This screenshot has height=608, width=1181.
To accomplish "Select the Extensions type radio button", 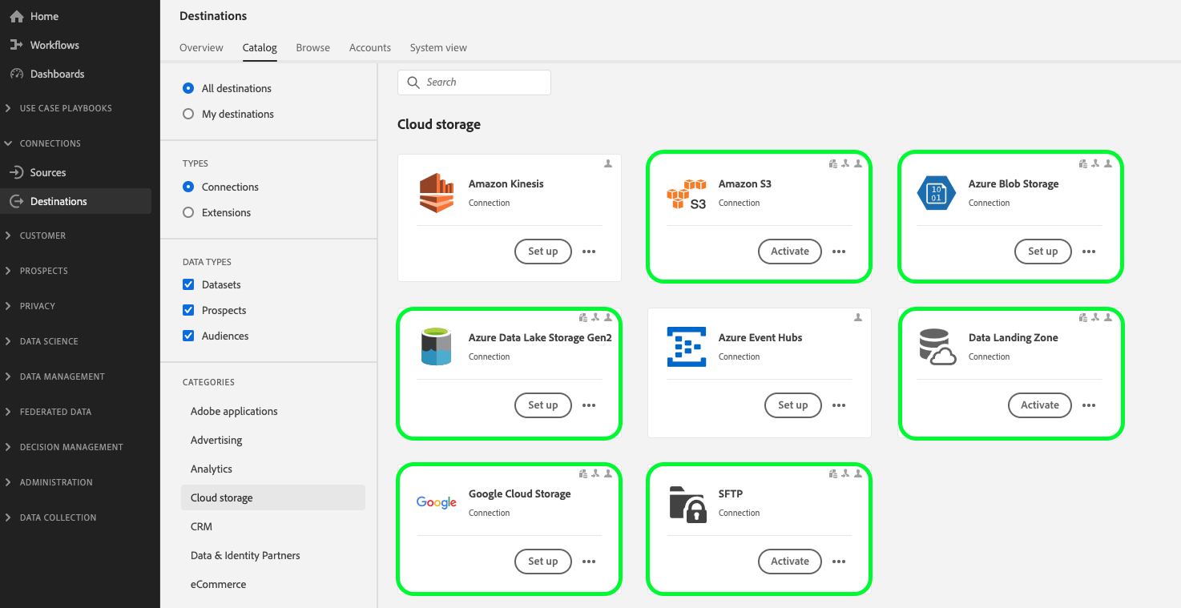I will click(x=188, y=212).
